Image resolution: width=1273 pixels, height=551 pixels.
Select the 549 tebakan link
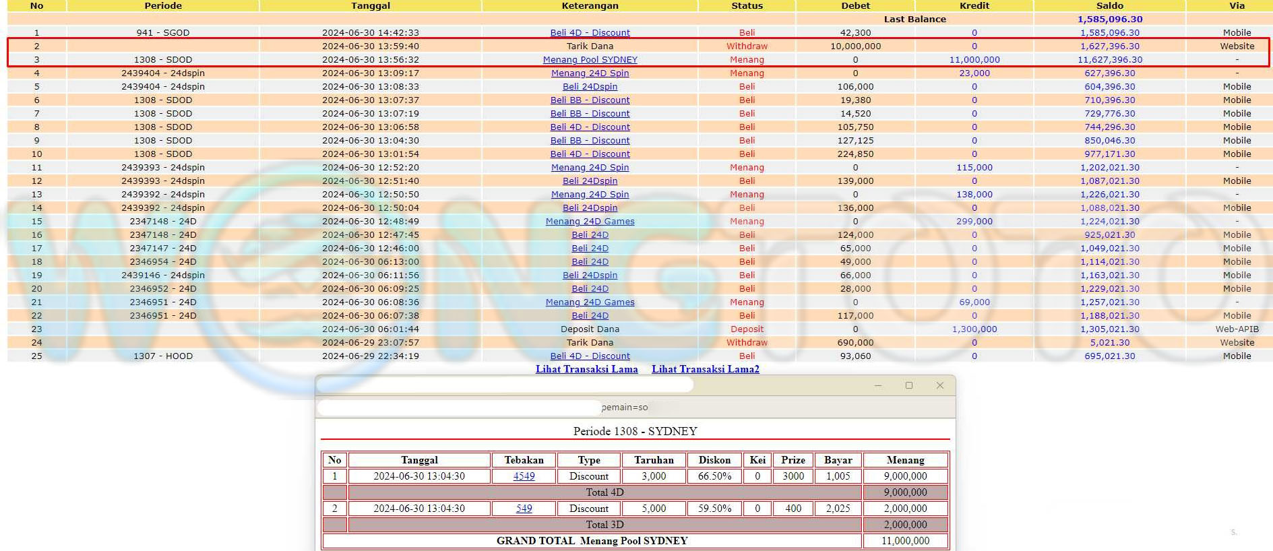pyautogui.click(x=524, y=509)
